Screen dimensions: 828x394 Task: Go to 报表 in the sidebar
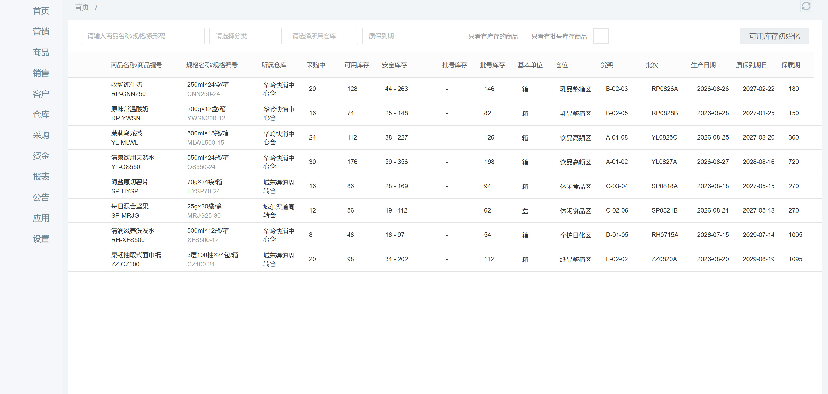tap(41, 177)
